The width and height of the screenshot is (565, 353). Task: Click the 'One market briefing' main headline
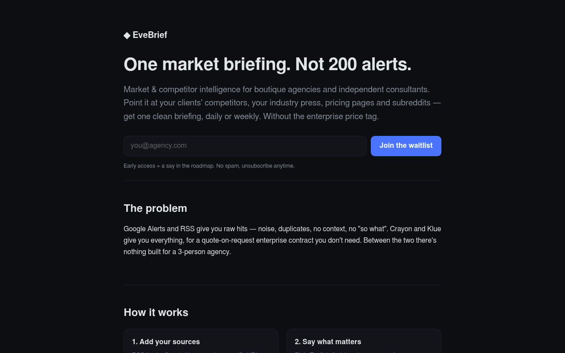pos(267,64)
